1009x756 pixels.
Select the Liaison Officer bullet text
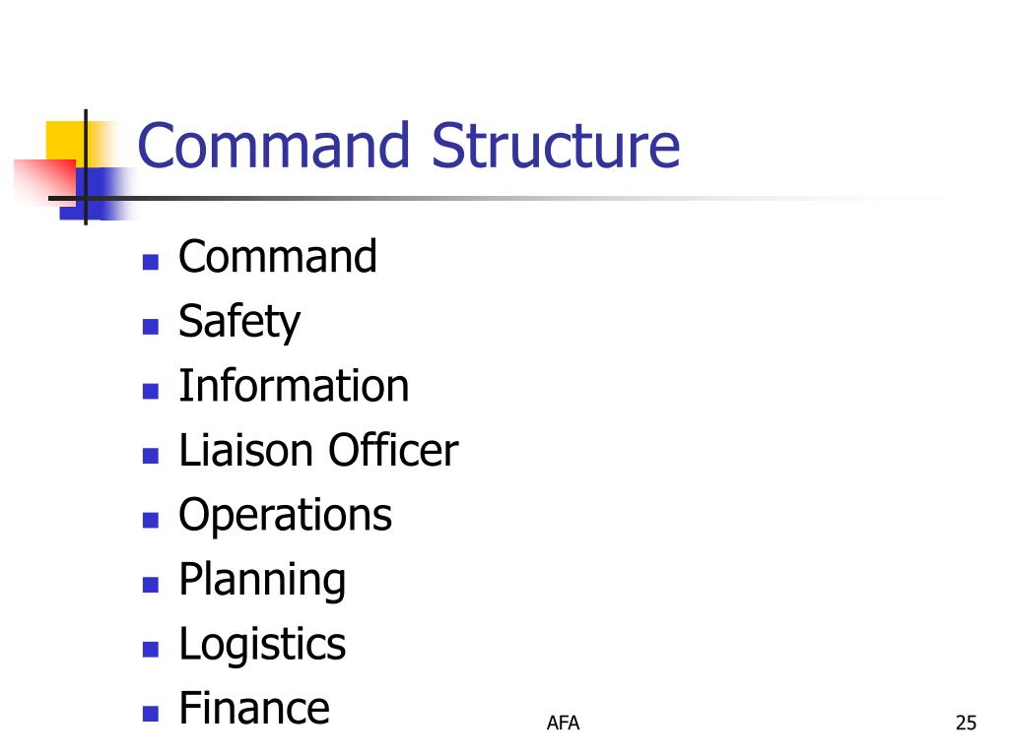(x=318, y=449)
